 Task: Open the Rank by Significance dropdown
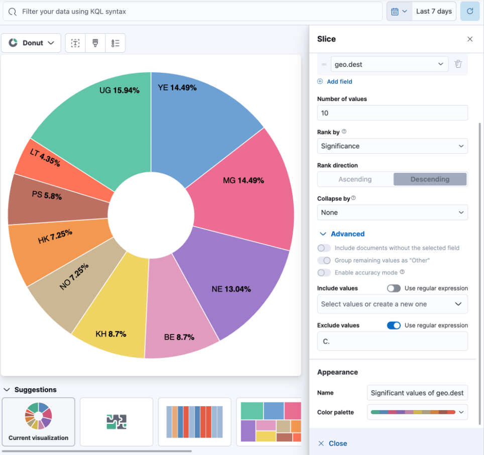[x=392, y=146]
